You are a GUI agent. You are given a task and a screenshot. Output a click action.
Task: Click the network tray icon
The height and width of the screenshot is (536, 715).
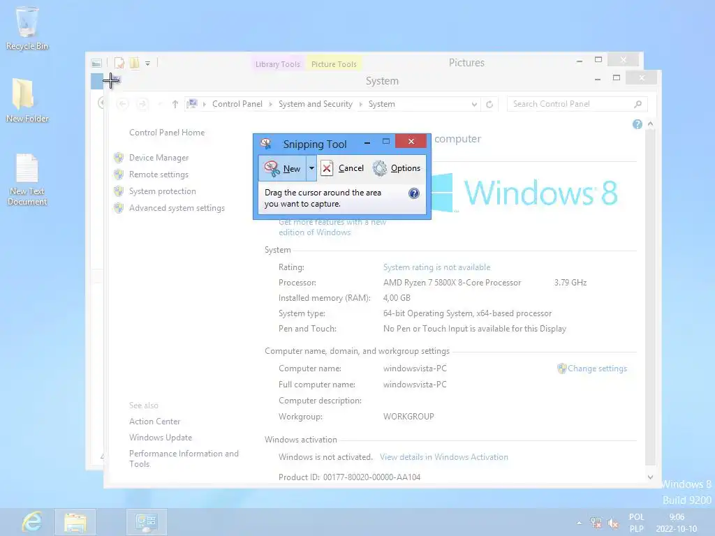pos(596,523)
